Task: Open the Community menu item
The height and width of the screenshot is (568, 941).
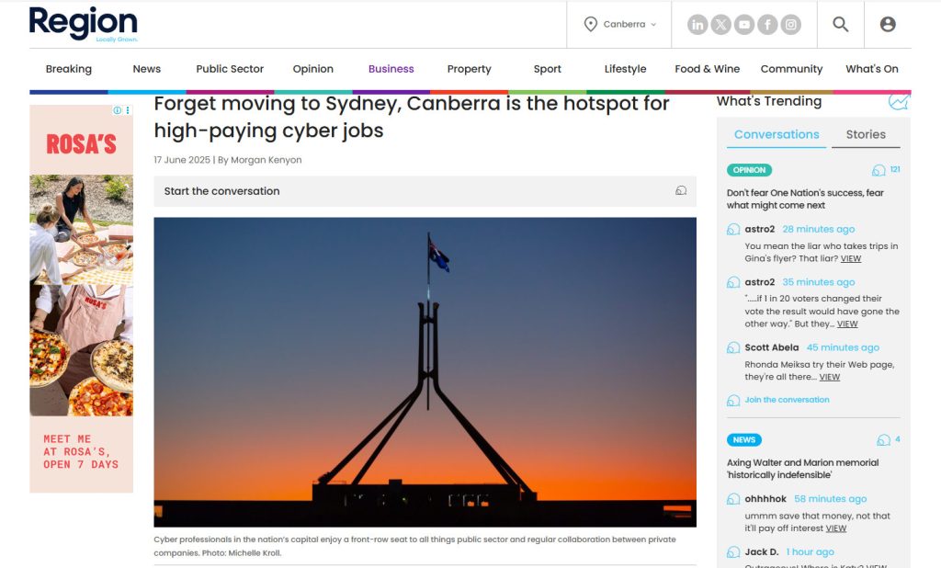Action: [791, 69]
